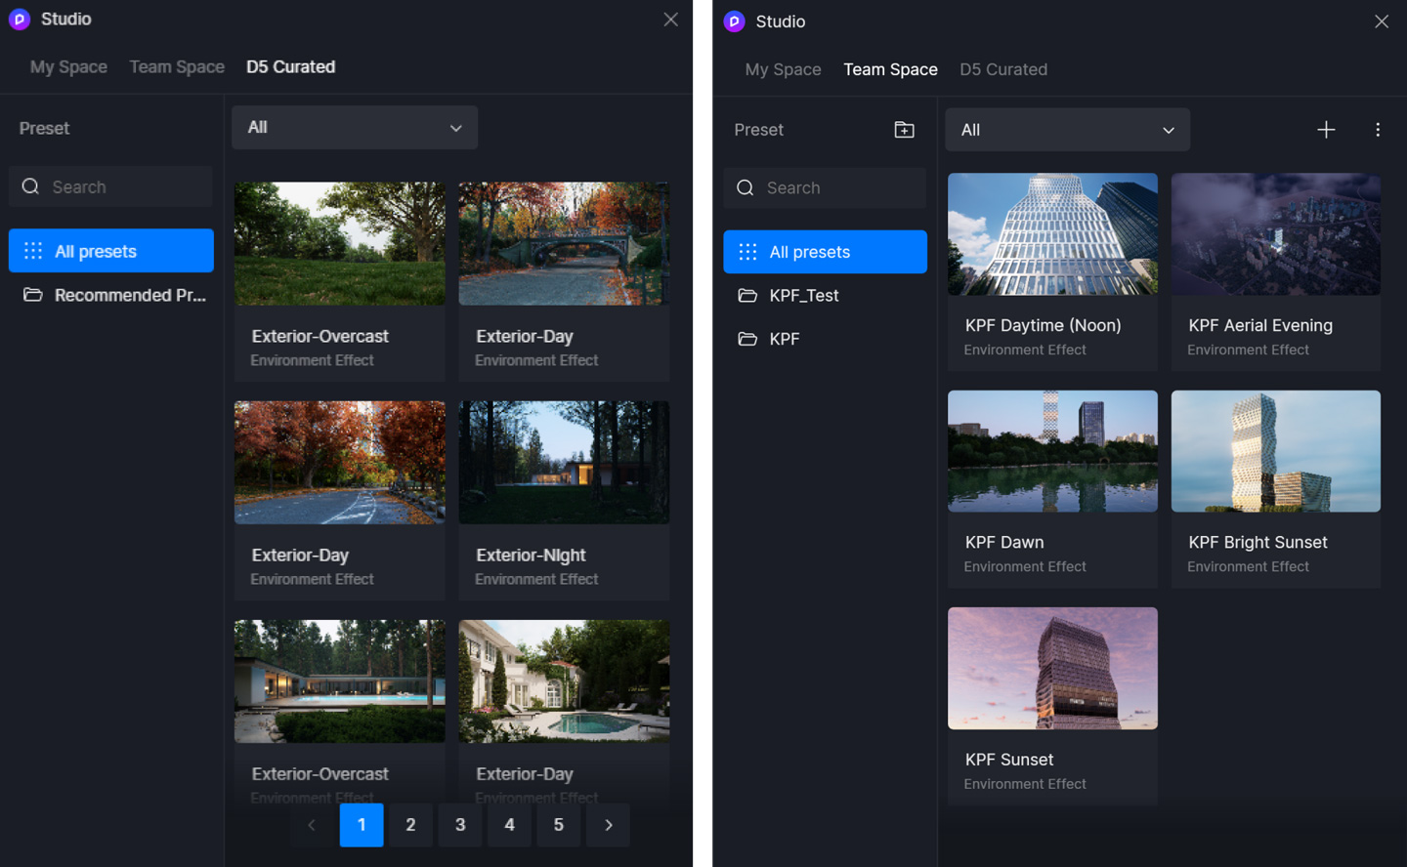Click the previous page arrow in pagination

(312, 825)
